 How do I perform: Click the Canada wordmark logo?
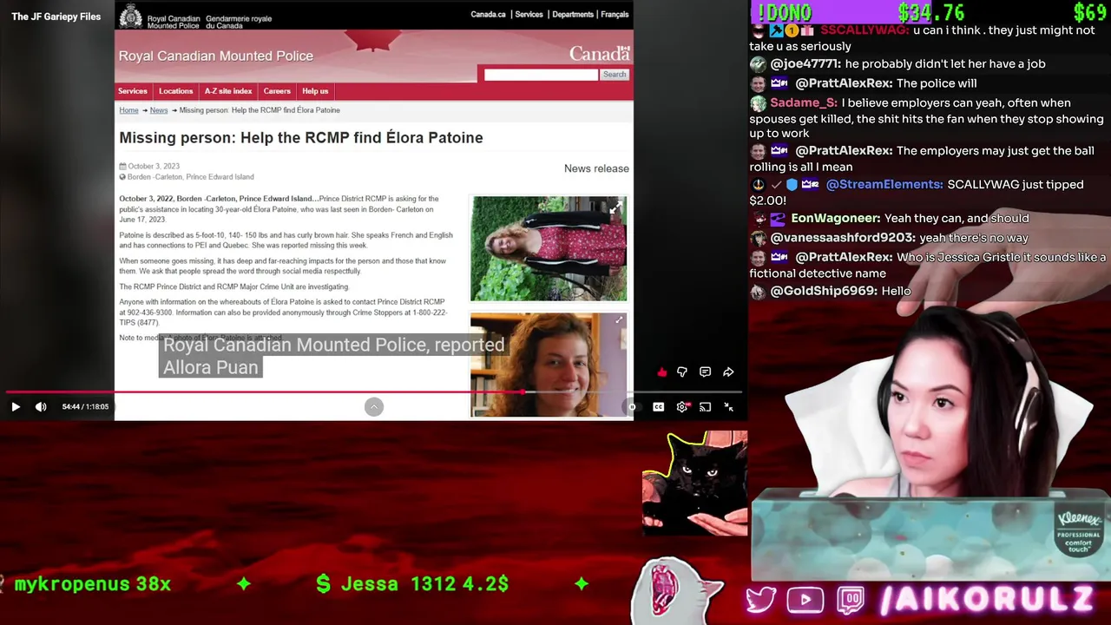(600, 54)
